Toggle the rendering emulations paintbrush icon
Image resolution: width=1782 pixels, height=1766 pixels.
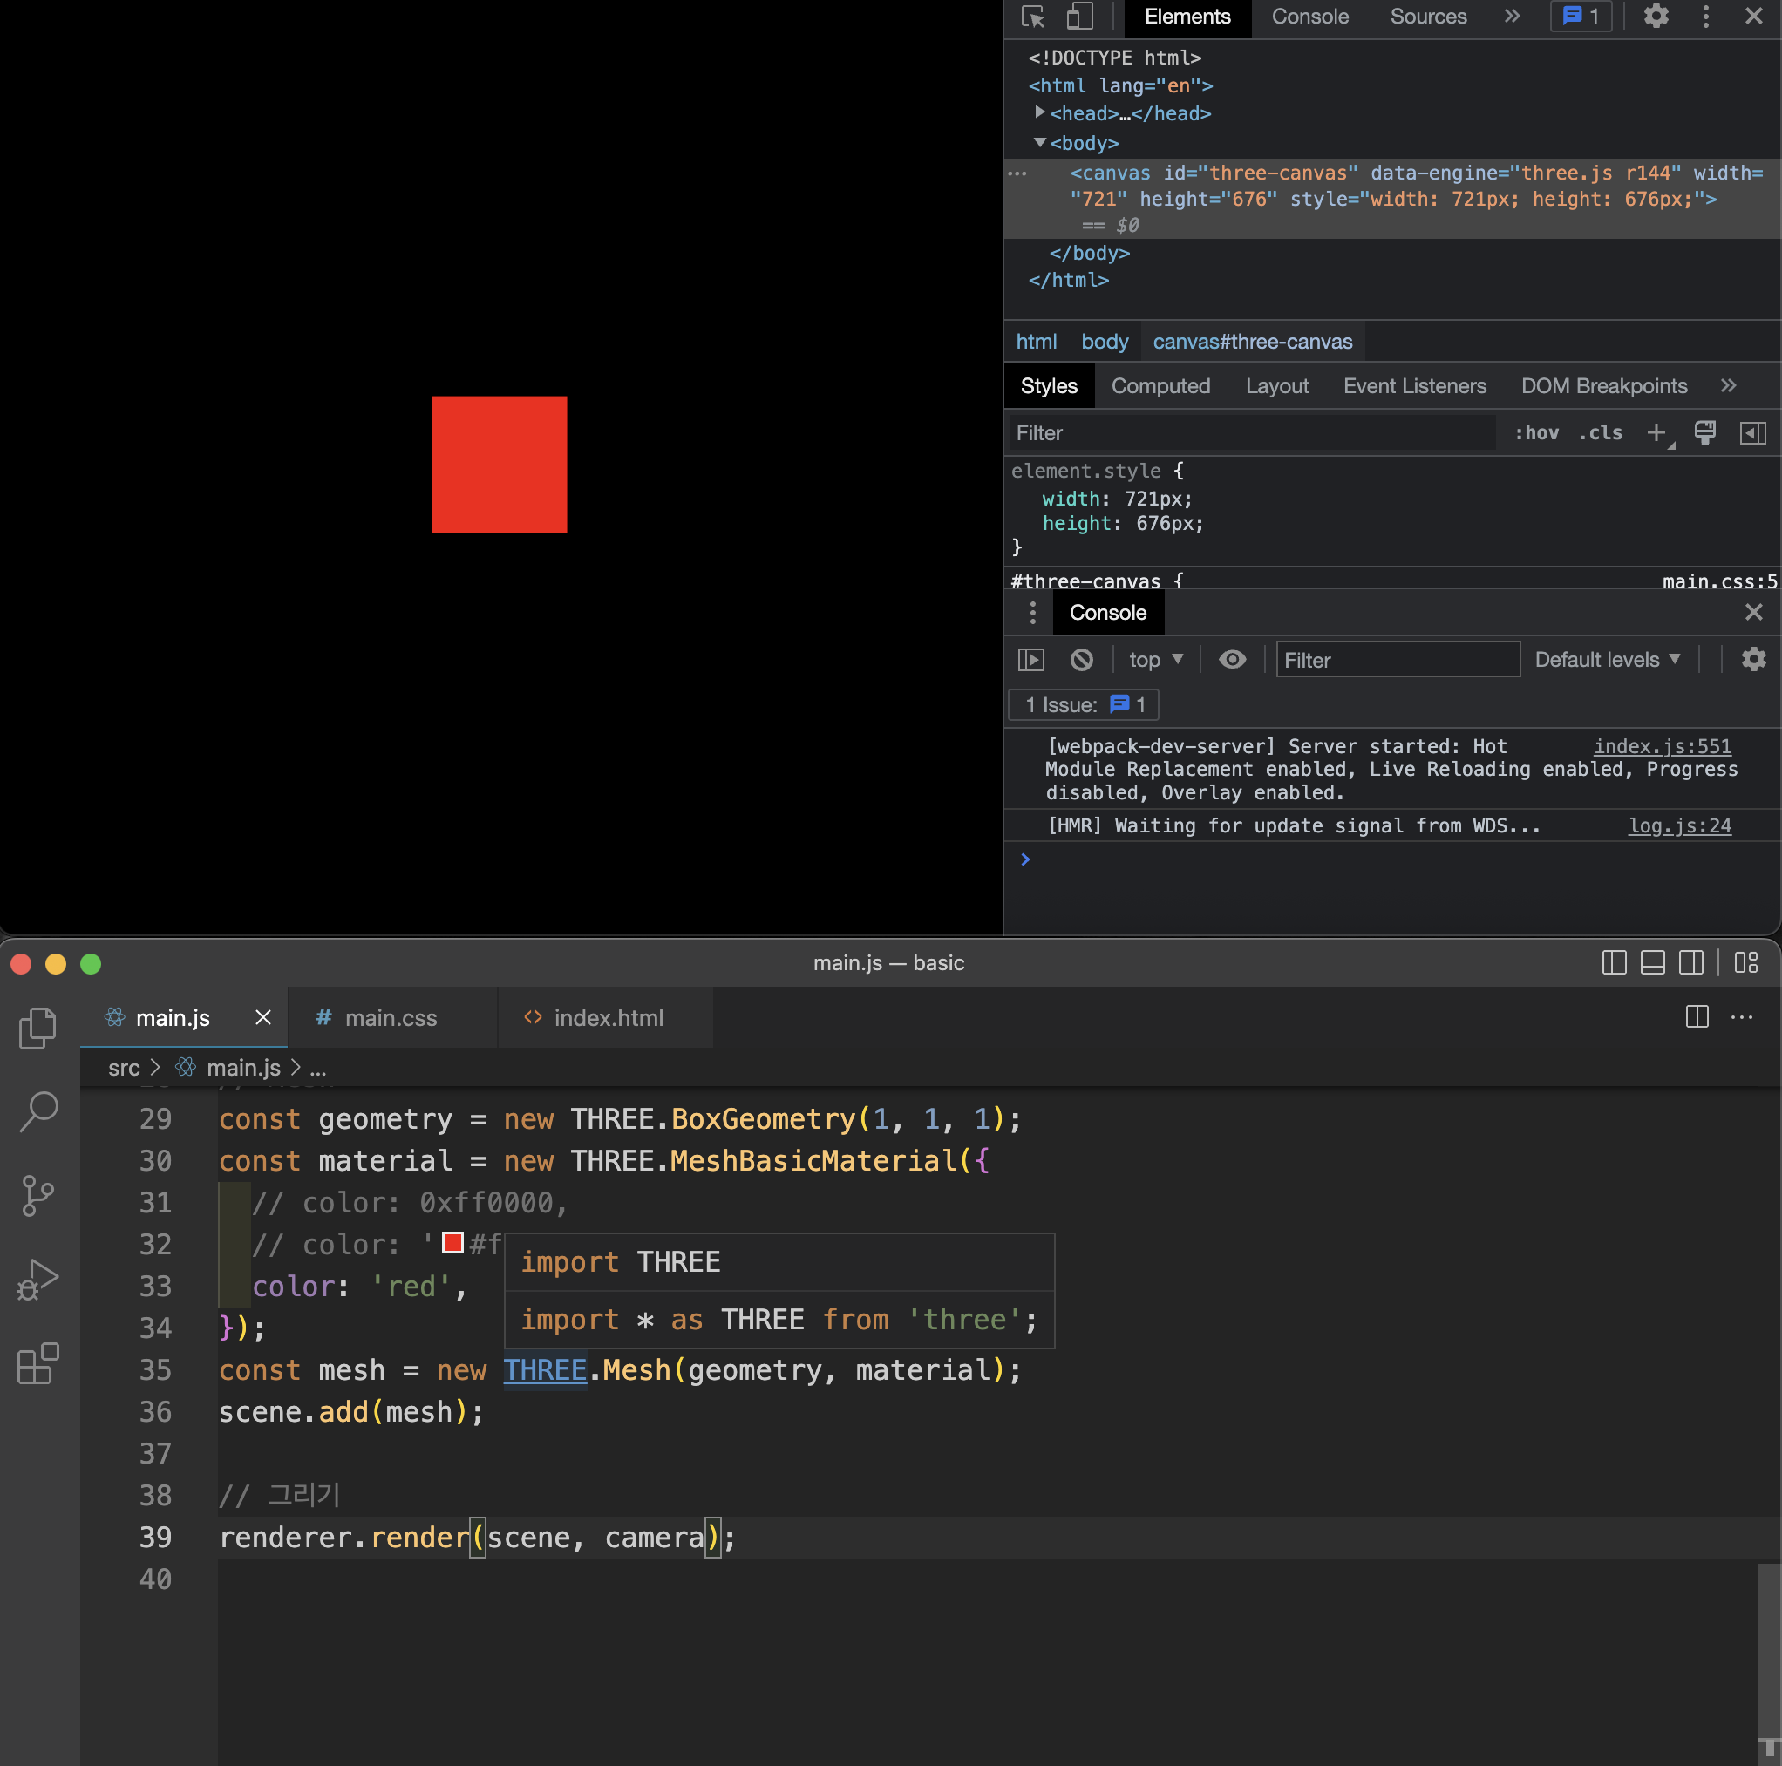click(x=1704, y=432)
